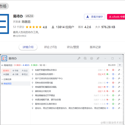Viewport: 125px width, 125px height.
Task: Open the 默认排序 sort dropdown
Action: point(112,65)
